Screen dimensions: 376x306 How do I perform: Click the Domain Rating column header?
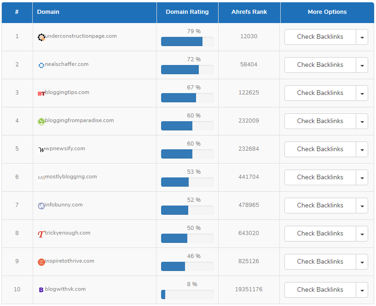pyautogui.click(x=187, y=12)
